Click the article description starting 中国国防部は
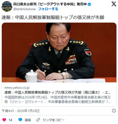The width and height of the screenshot is (118, 124). (x=58, y=100)
